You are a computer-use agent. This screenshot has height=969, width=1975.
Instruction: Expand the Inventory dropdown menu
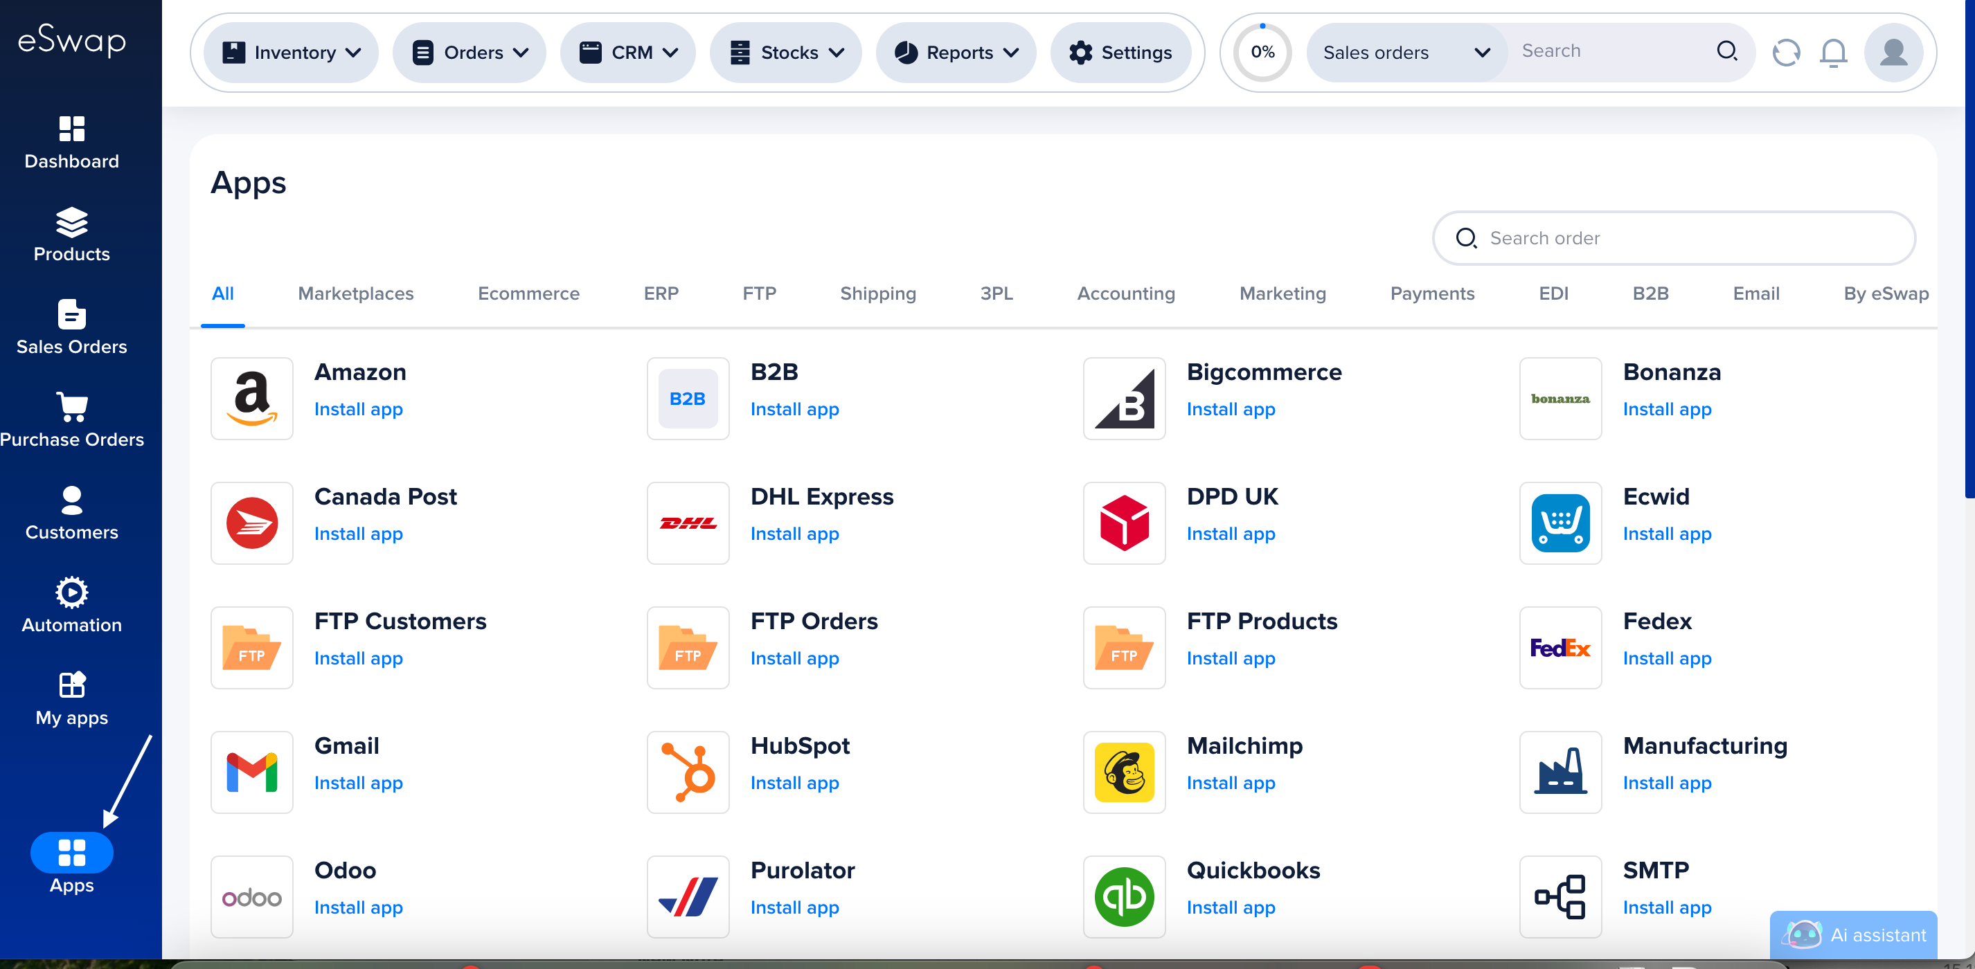click(291, 52)
